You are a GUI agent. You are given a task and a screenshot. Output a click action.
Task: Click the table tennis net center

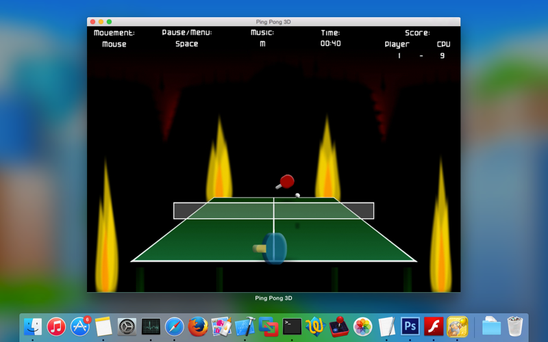273,211
